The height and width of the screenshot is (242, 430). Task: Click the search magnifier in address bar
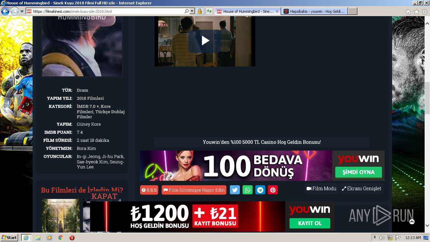click(187, 11)
